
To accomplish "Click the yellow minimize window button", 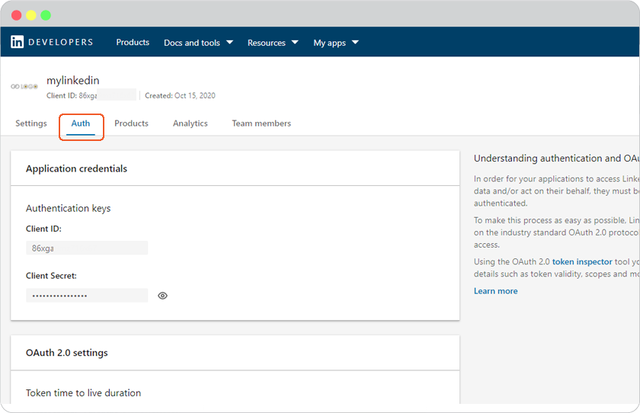I will (x=31, y=15).
